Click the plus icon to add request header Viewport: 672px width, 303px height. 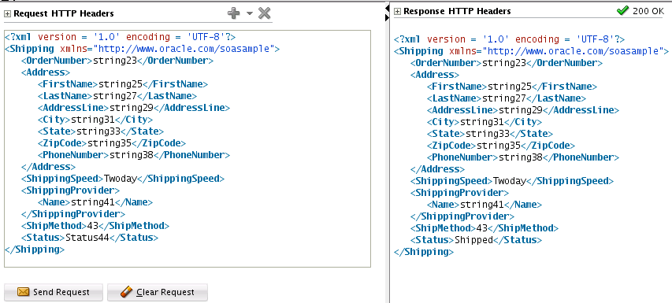pos(233,13)
